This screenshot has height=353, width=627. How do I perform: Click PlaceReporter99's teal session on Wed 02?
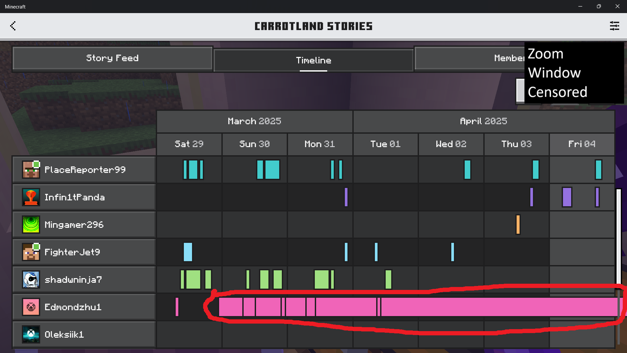467,170
